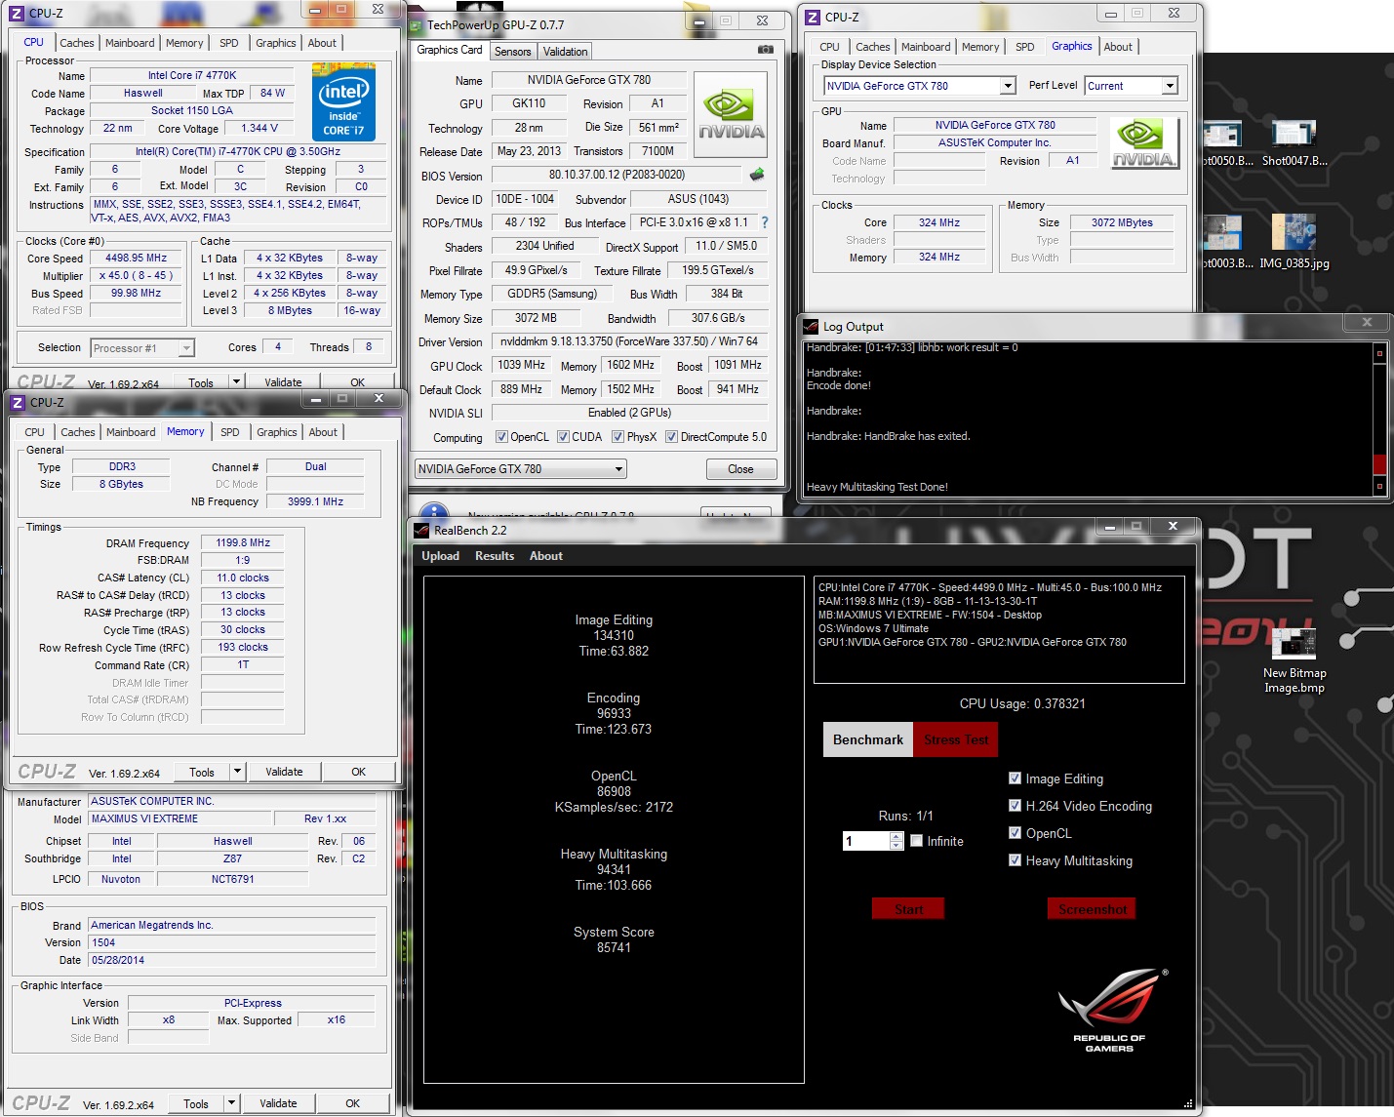Switch to Stress Test mode in RealBench
The width and height of the screenshot is (1394, 1117).
[956, 739]
